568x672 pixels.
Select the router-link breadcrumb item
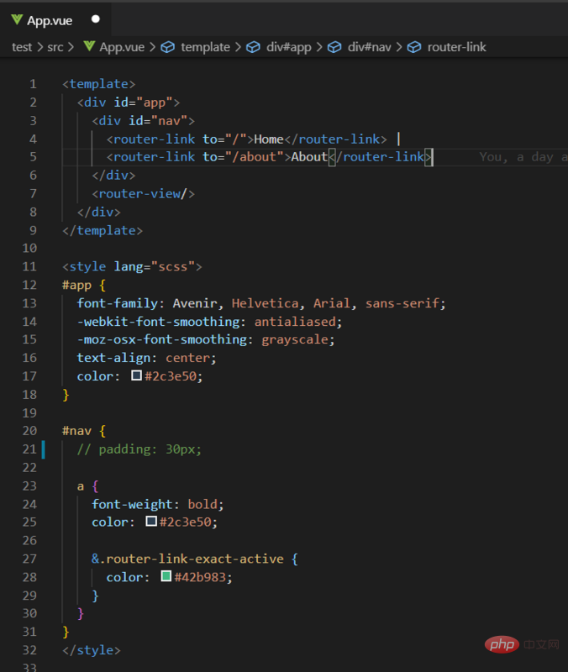pyautogui.click(x=456, y=47)
